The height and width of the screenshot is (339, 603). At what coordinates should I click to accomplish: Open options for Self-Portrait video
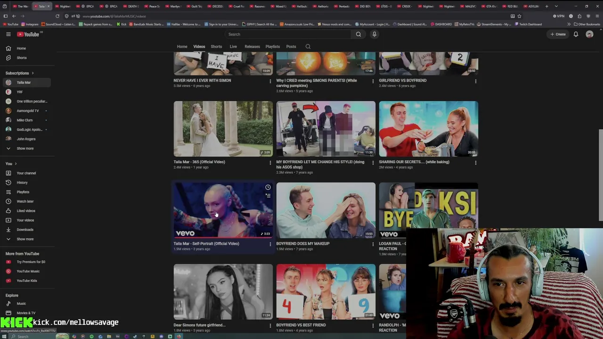tap(270, 244)
